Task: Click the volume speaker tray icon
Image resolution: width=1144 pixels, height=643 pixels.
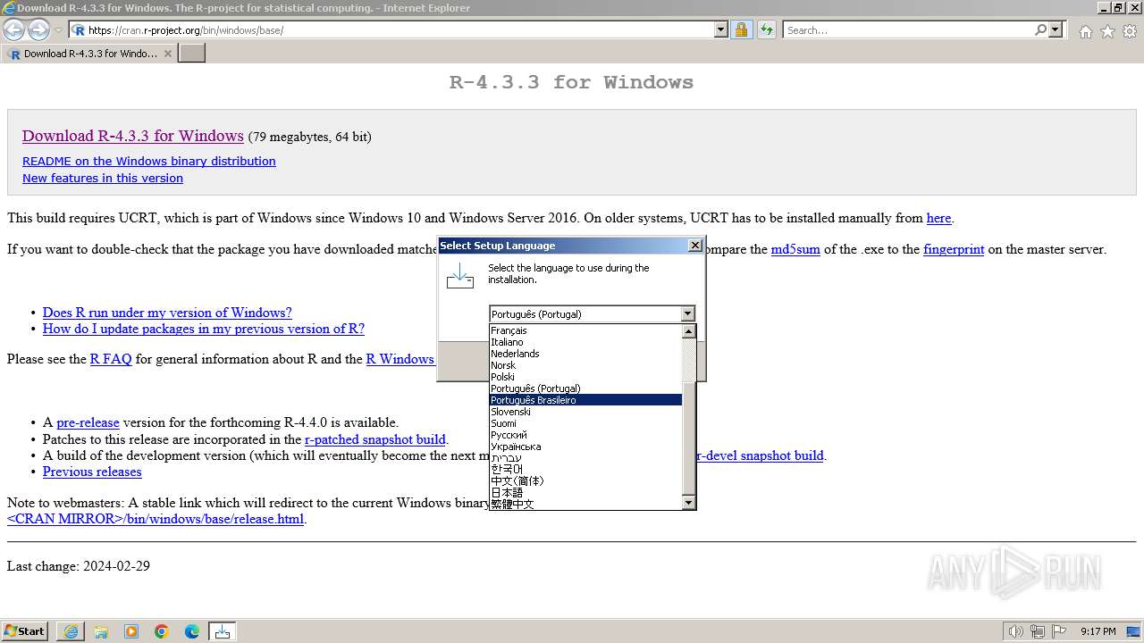Action: coord(1017,631)
